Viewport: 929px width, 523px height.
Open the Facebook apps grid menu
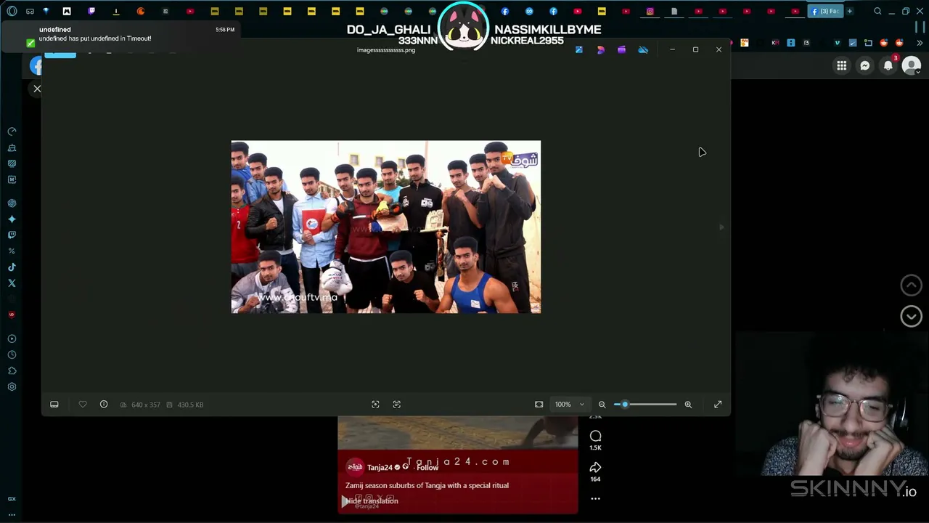842,65
